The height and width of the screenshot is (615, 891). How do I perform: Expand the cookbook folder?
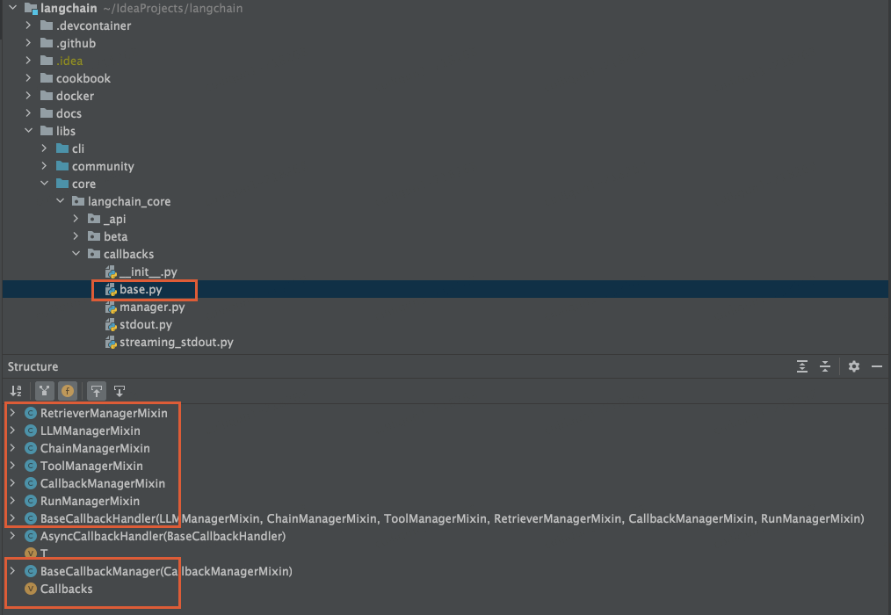[x=28, y=78]
